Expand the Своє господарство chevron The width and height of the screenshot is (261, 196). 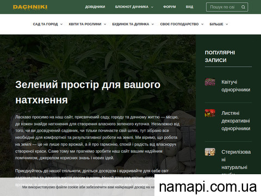[202, 24]
